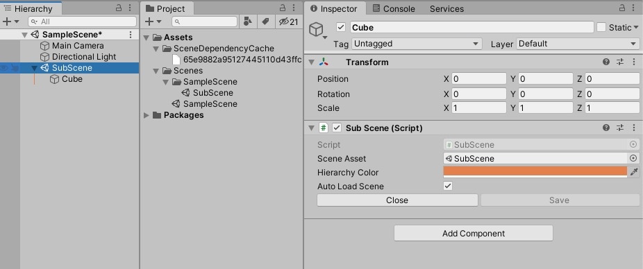Open the Scene Asset object picker

(633, 159)
